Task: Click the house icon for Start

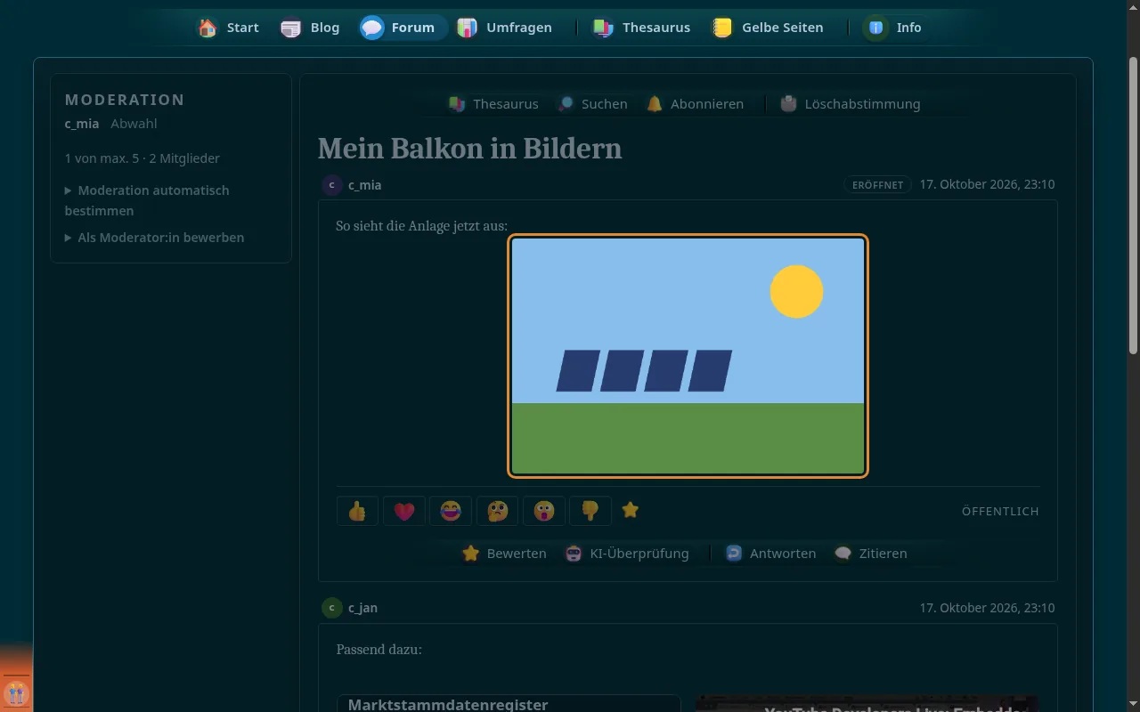Action: [208, 28]
